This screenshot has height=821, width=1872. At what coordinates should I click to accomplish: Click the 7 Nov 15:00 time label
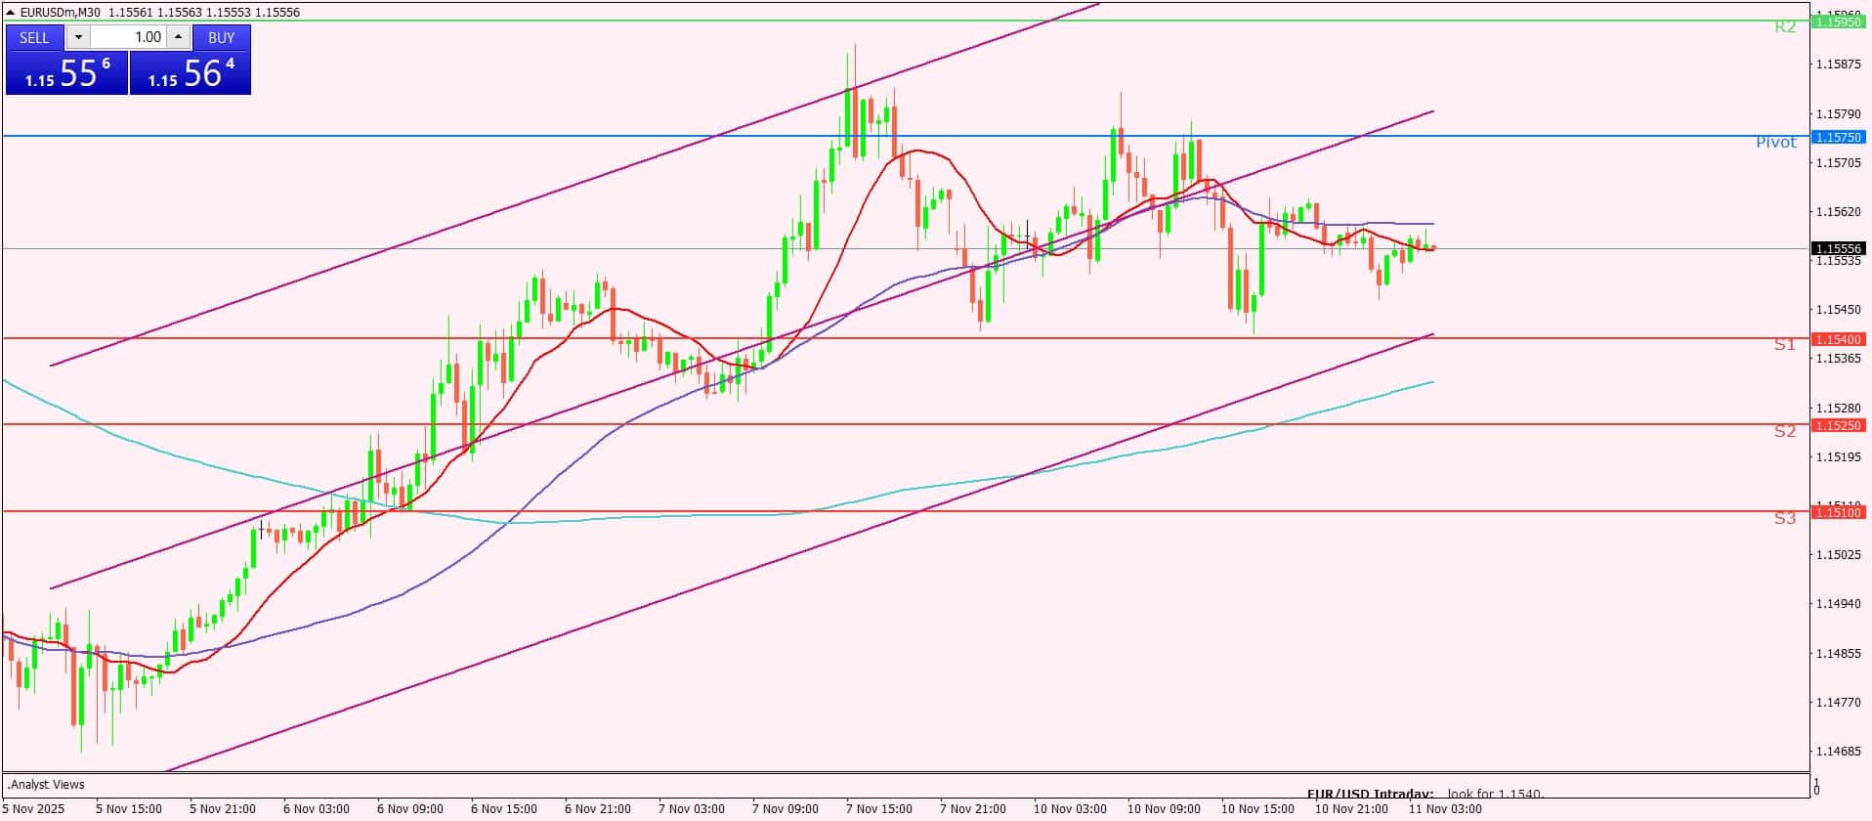coord(880,808)
